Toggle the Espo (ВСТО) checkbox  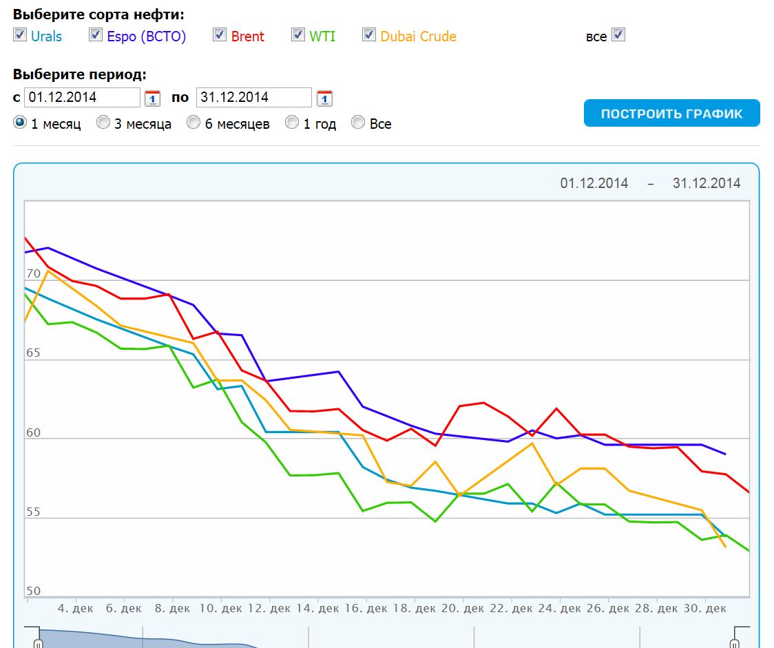click(96, 34)
